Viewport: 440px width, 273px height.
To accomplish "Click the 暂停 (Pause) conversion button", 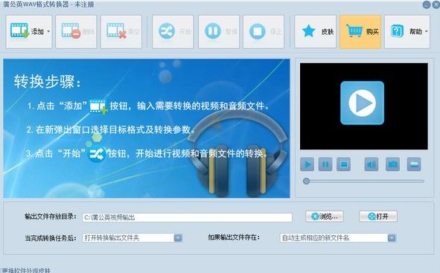I will (x=219, y=32).
